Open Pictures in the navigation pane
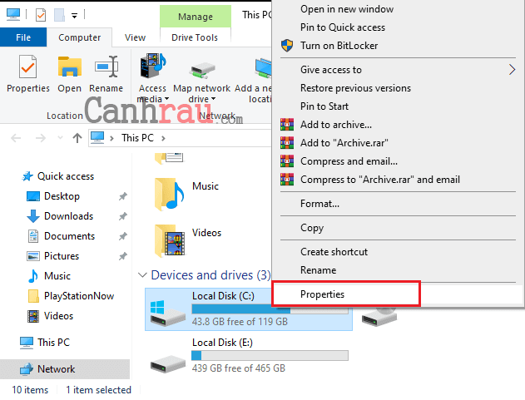 pos(62,256)
